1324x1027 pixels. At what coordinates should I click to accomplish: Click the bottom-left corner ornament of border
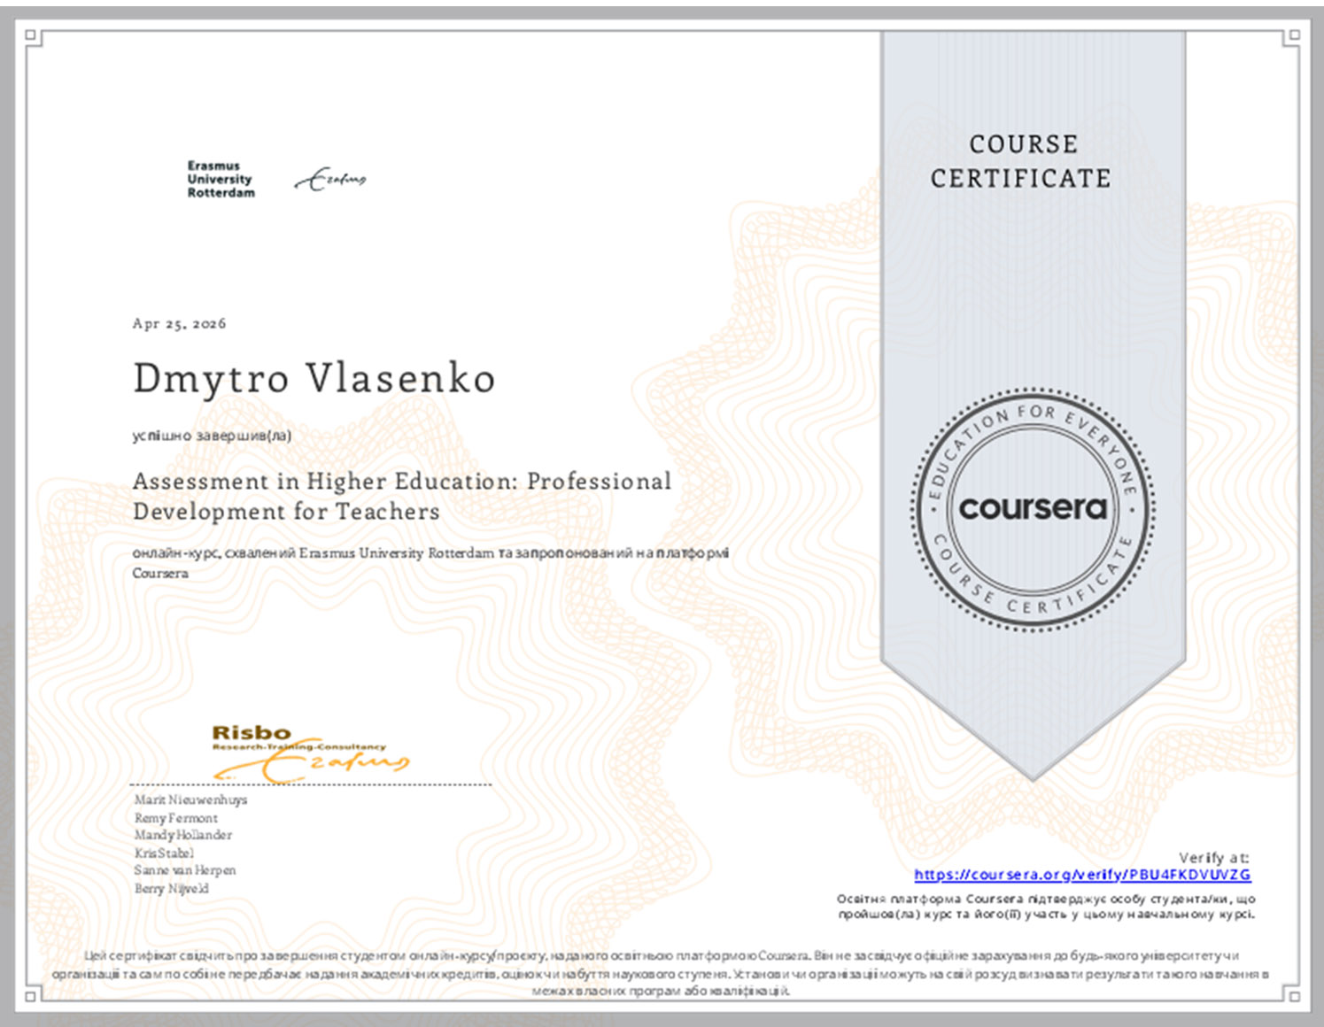click(32, 995)
